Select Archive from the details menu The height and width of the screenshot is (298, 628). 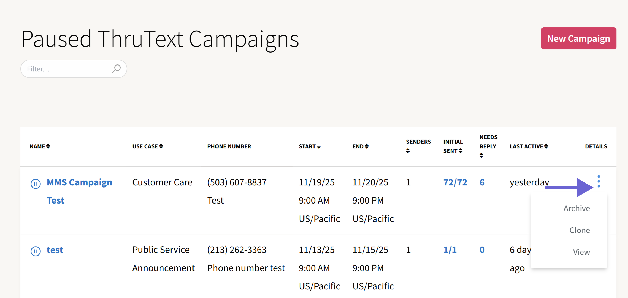576,208
